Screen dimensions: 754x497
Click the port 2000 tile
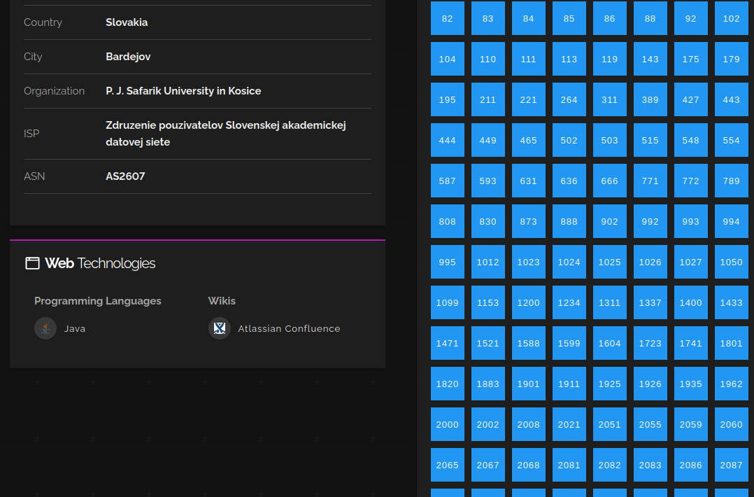[448, 424]
